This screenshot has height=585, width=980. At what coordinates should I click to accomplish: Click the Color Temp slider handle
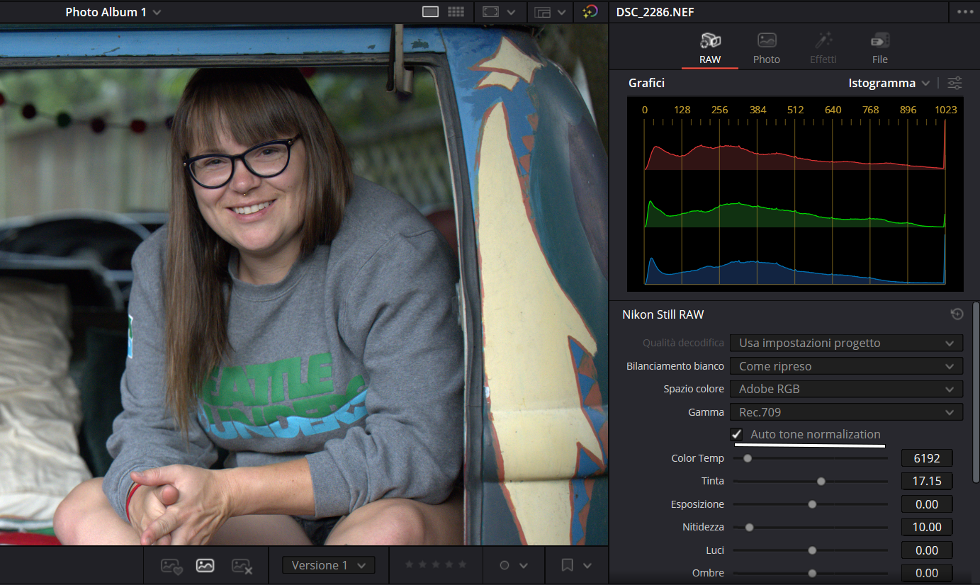[748, 458]
